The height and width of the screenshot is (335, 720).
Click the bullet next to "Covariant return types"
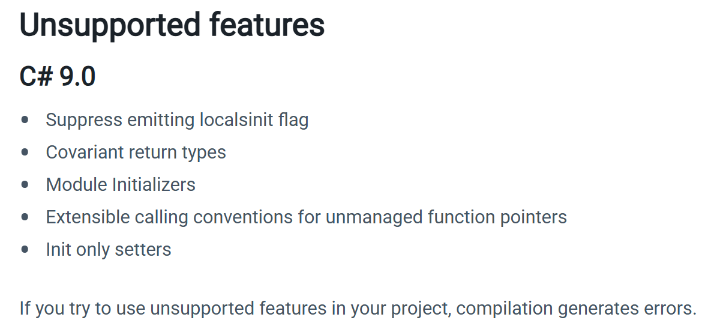(25, 152)
